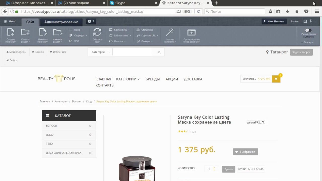Image resolution: width=322 pixels, height=181 pixels.
Task: Reload the page in Firefox
Action: coord(198,11)
